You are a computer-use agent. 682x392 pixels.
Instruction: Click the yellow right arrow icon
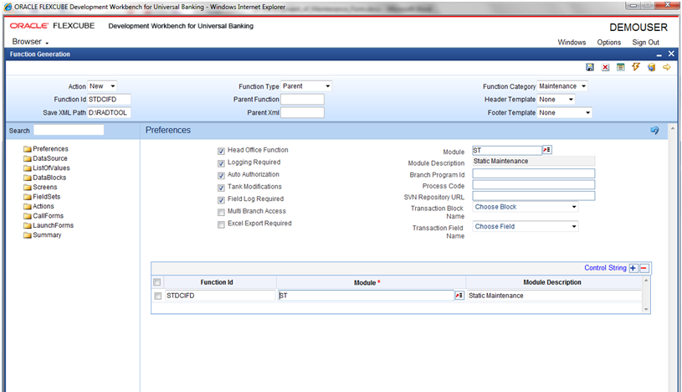666,67
